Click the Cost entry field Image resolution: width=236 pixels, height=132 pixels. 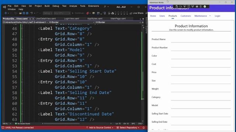point(201,64)
